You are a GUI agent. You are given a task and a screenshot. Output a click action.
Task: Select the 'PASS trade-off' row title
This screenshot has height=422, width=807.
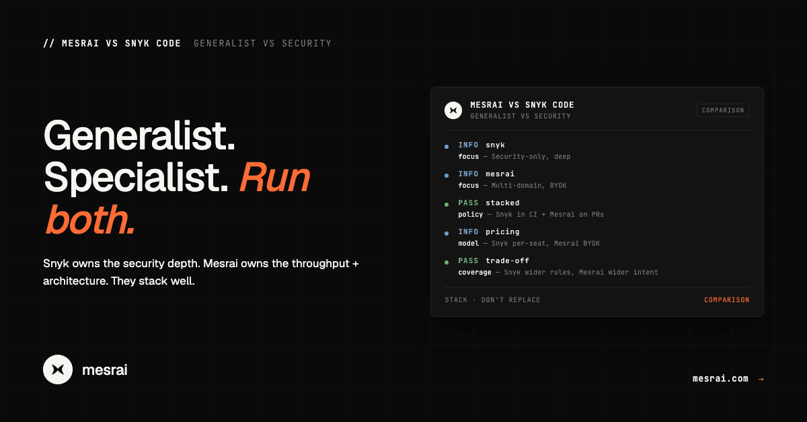pos(494,260)
